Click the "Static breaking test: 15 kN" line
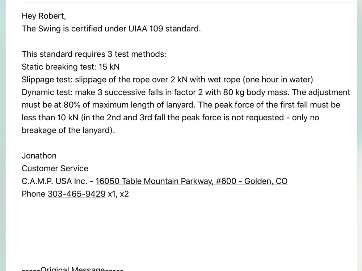The height and width of the screenshot is (271, 362). coord(71,67)
